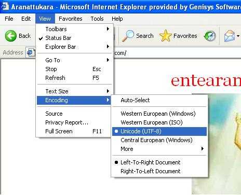The image size is (241, 195).
Task: Expand the More encodings submenu
Action: (159, 149)
